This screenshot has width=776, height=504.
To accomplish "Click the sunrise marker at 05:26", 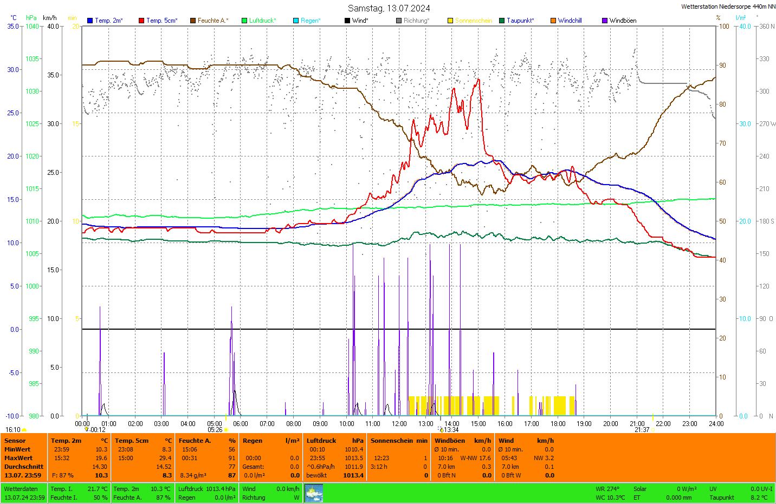I will click(226, 430).
